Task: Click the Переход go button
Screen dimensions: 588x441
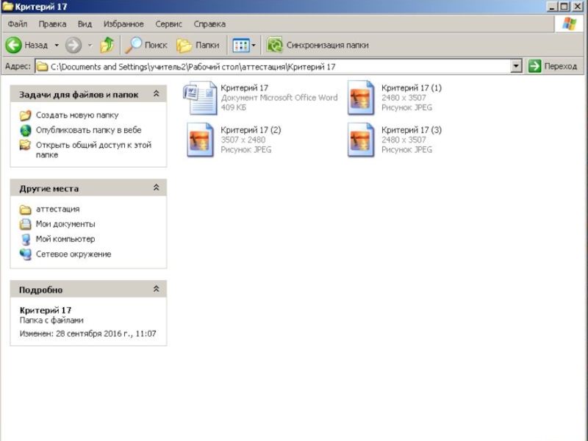Action: coord(553,66)
